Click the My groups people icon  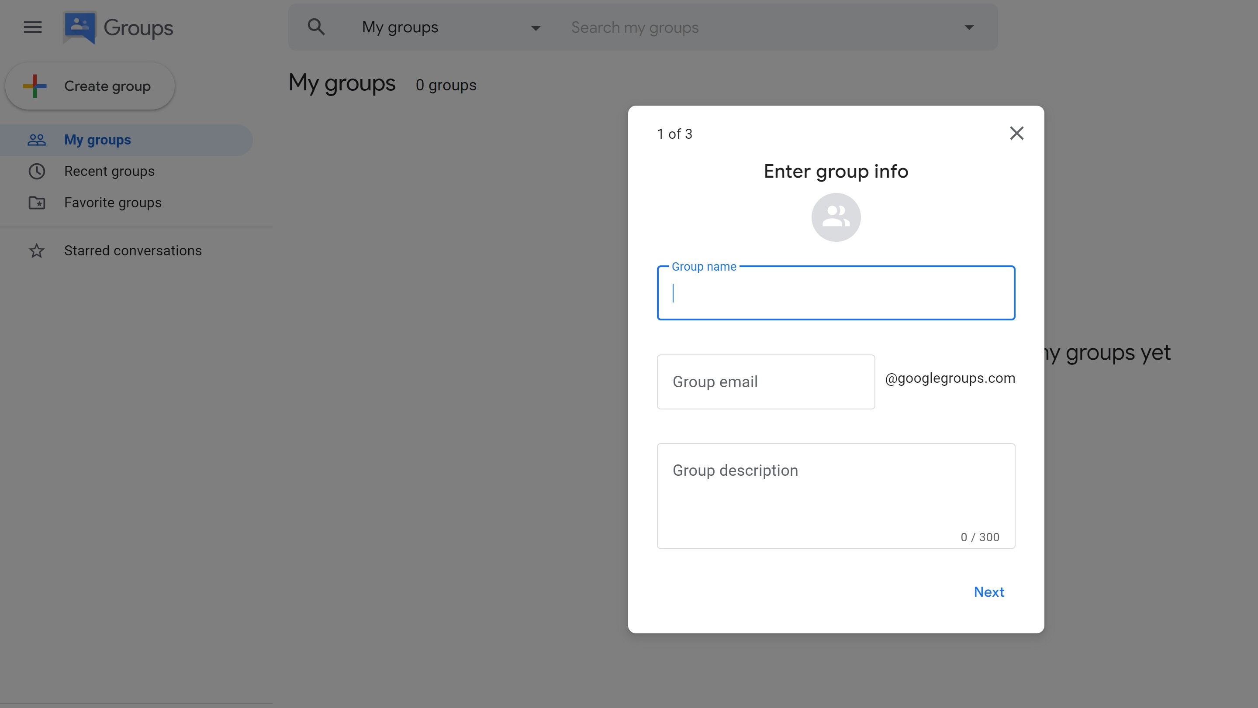click(35, 140)
